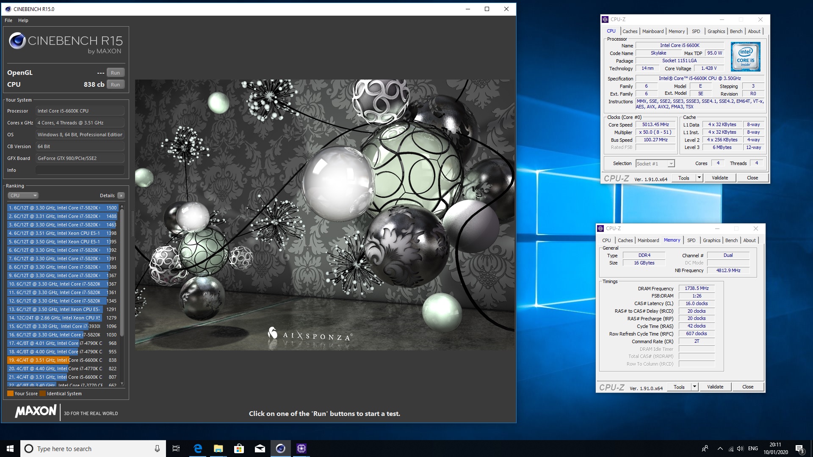Select ranking entry 17 i7-4790K 968

[x=62, y=343]
